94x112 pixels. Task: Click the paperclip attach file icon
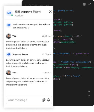point(44,100)
